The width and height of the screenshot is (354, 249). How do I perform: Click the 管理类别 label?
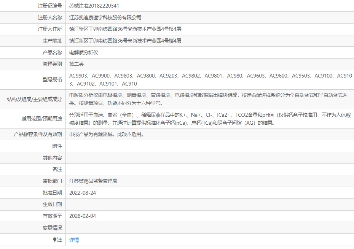pos(53,64)
